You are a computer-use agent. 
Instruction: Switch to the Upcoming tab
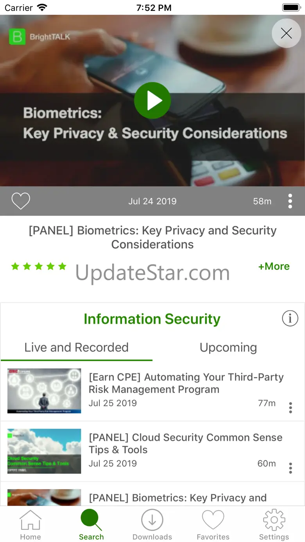click(228, 347)
